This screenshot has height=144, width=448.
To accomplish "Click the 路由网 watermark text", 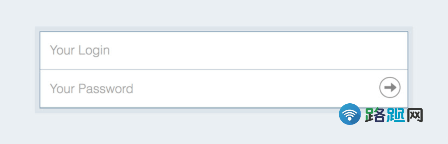I will pyautogui.click(x=394, y=115).
